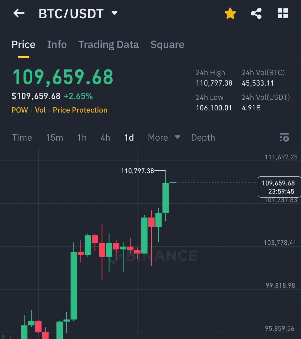Tap the POW tag link
Screen dimensions: 301x339
tap(19, 110)
